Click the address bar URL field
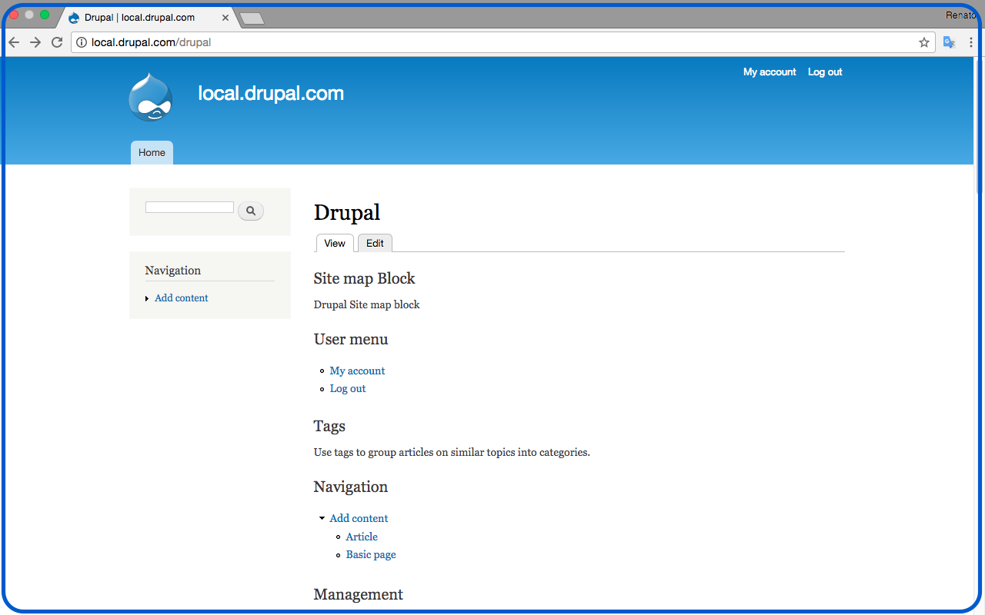Image resolution: width=985 pixels, height=615 pixels. [503, 42]
